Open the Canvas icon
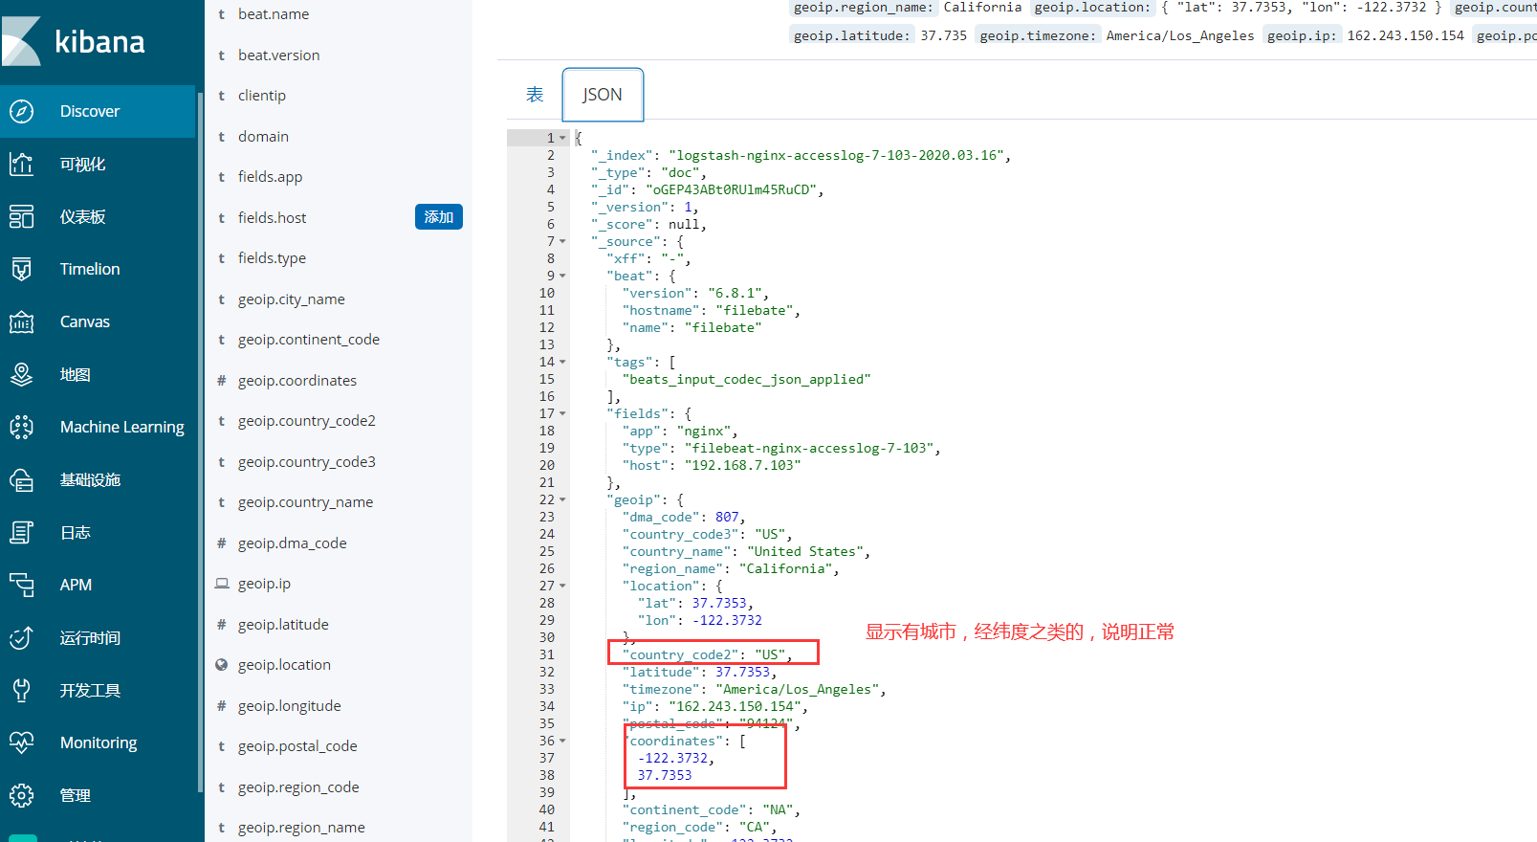 coord(21,321)
